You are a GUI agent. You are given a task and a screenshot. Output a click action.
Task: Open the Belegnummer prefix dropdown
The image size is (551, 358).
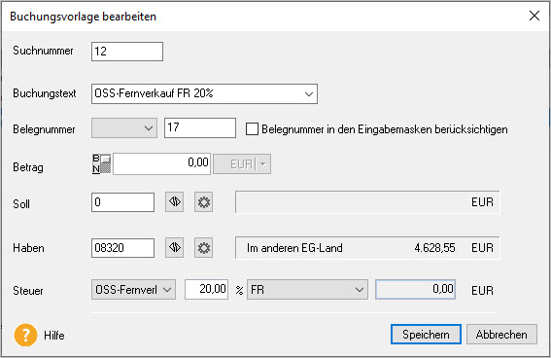124,128
